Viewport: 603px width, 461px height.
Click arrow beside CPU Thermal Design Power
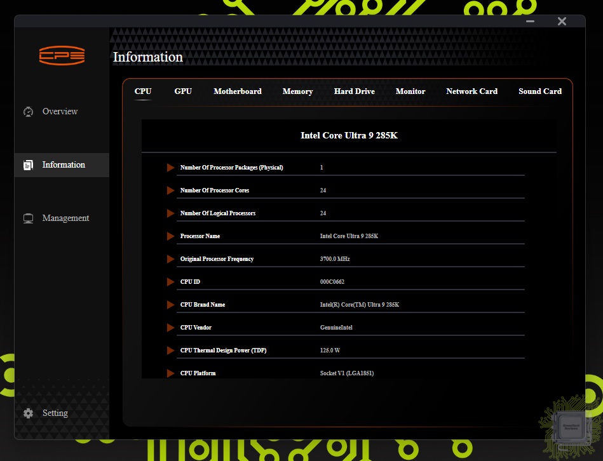tap(170, 351)
